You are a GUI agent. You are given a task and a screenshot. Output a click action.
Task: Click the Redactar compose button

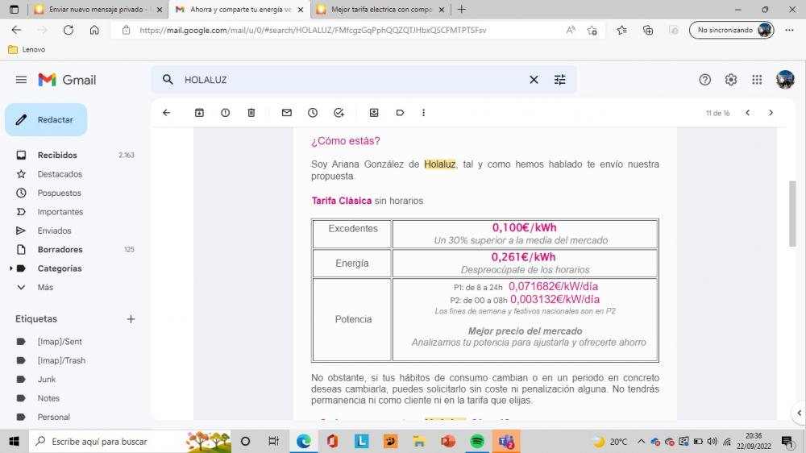[x=46, y=120]
